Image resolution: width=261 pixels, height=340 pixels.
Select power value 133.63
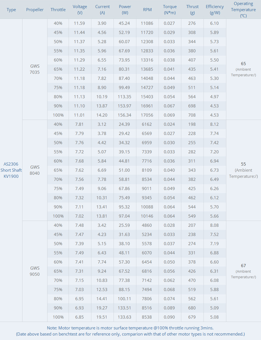[124, 317]
